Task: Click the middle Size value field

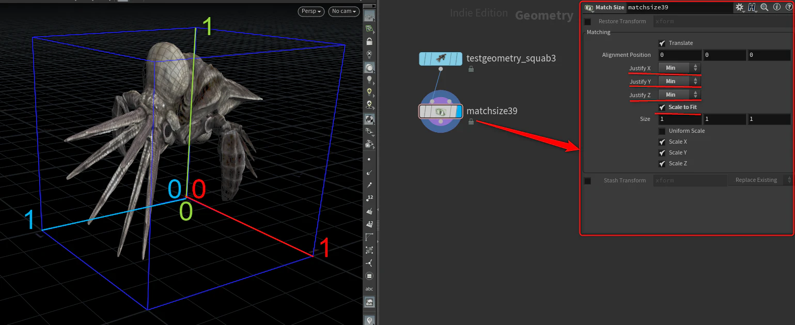Action: click(x=724, y=119)
